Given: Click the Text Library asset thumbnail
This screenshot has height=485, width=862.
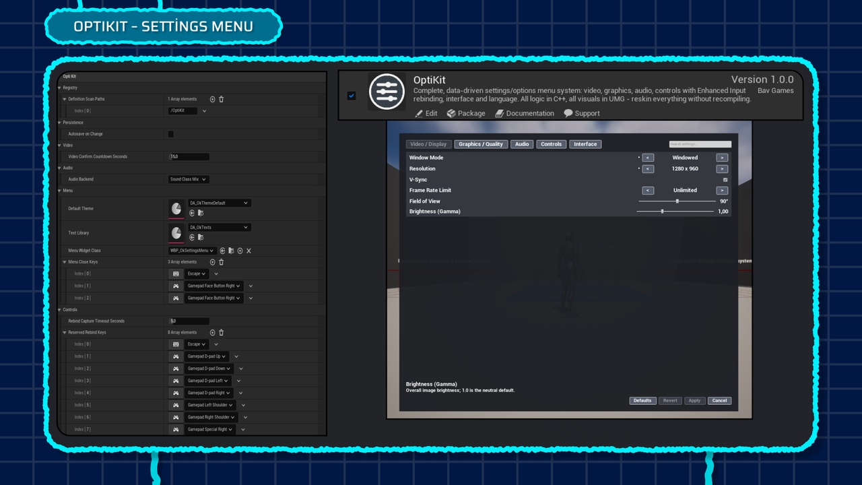Looking at the screenshot, I should tap(176, 232).
